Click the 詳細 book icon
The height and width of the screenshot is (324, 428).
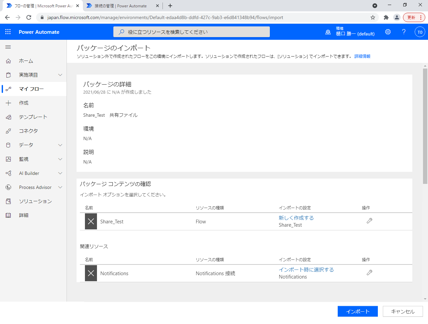point(8,215)
